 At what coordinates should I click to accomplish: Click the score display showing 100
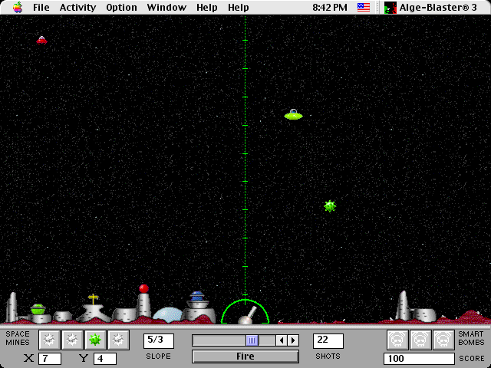(x=419, y=359)
